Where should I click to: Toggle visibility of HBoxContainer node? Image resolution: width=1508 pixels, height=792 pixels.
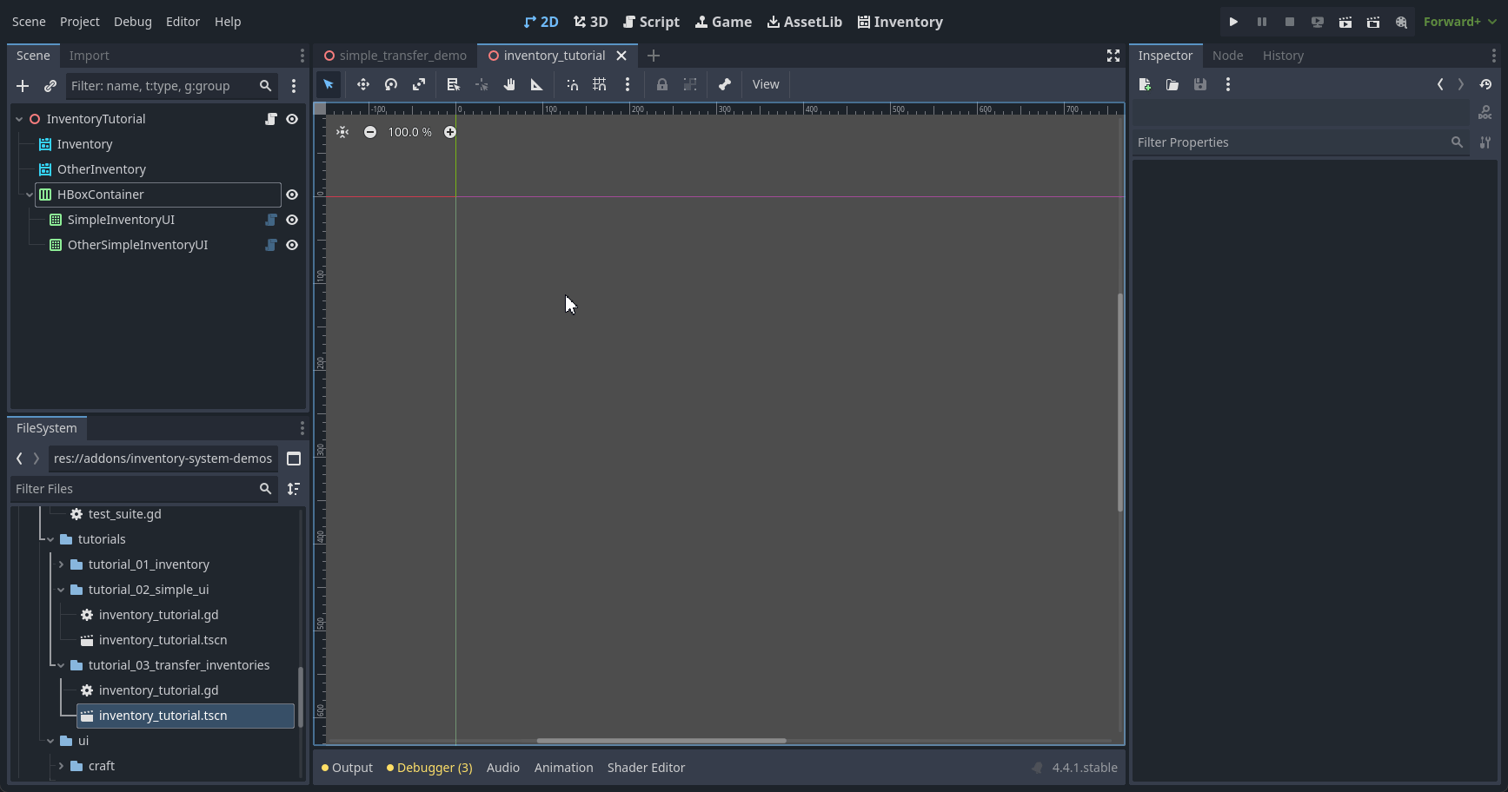pyautogui.click(x=292, y=195)
